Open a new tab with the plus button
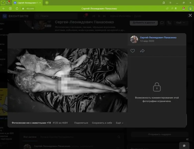The image size is (194, 149). coord(47,3)
